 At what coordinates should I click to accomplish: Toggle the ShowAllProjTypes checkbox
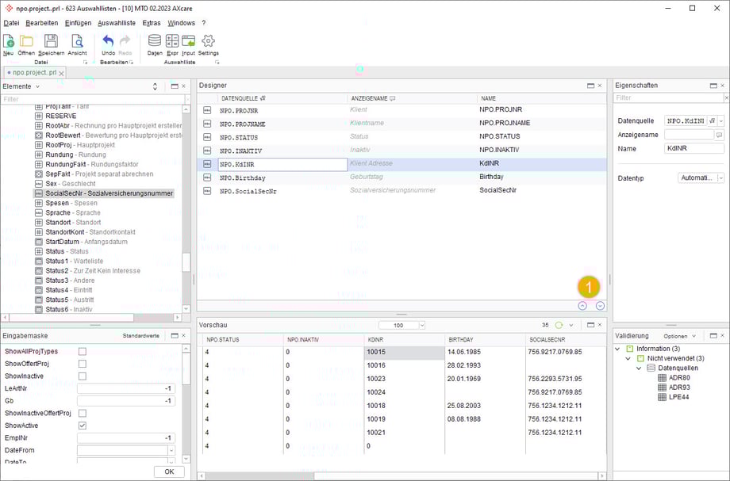point(83,351)
